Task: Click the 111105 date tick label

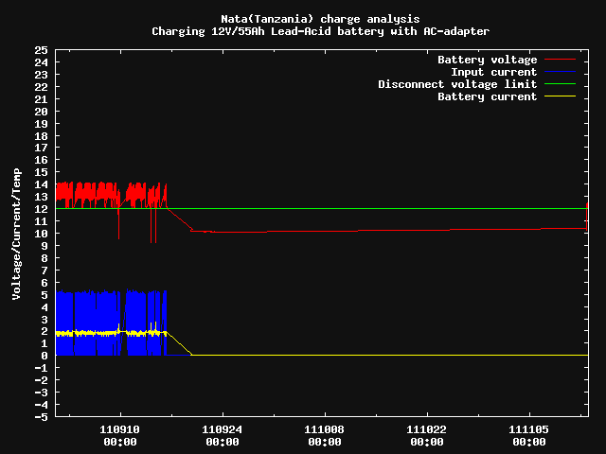Action: tap(528, 429)
